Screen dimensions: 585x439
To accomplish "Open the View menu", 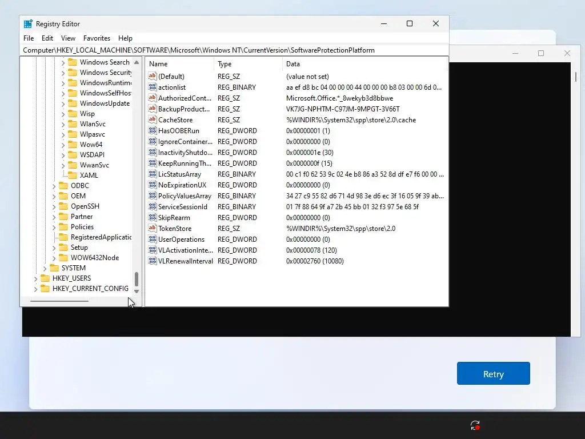I will [68, 38].
